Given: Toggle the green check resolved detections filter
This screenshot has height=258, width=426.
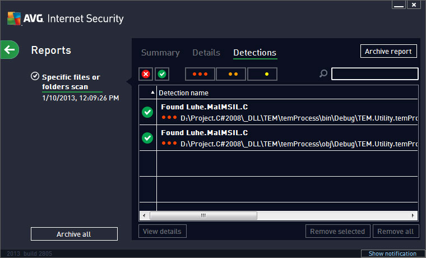Looking at the screenshot, I should point(162,74).
